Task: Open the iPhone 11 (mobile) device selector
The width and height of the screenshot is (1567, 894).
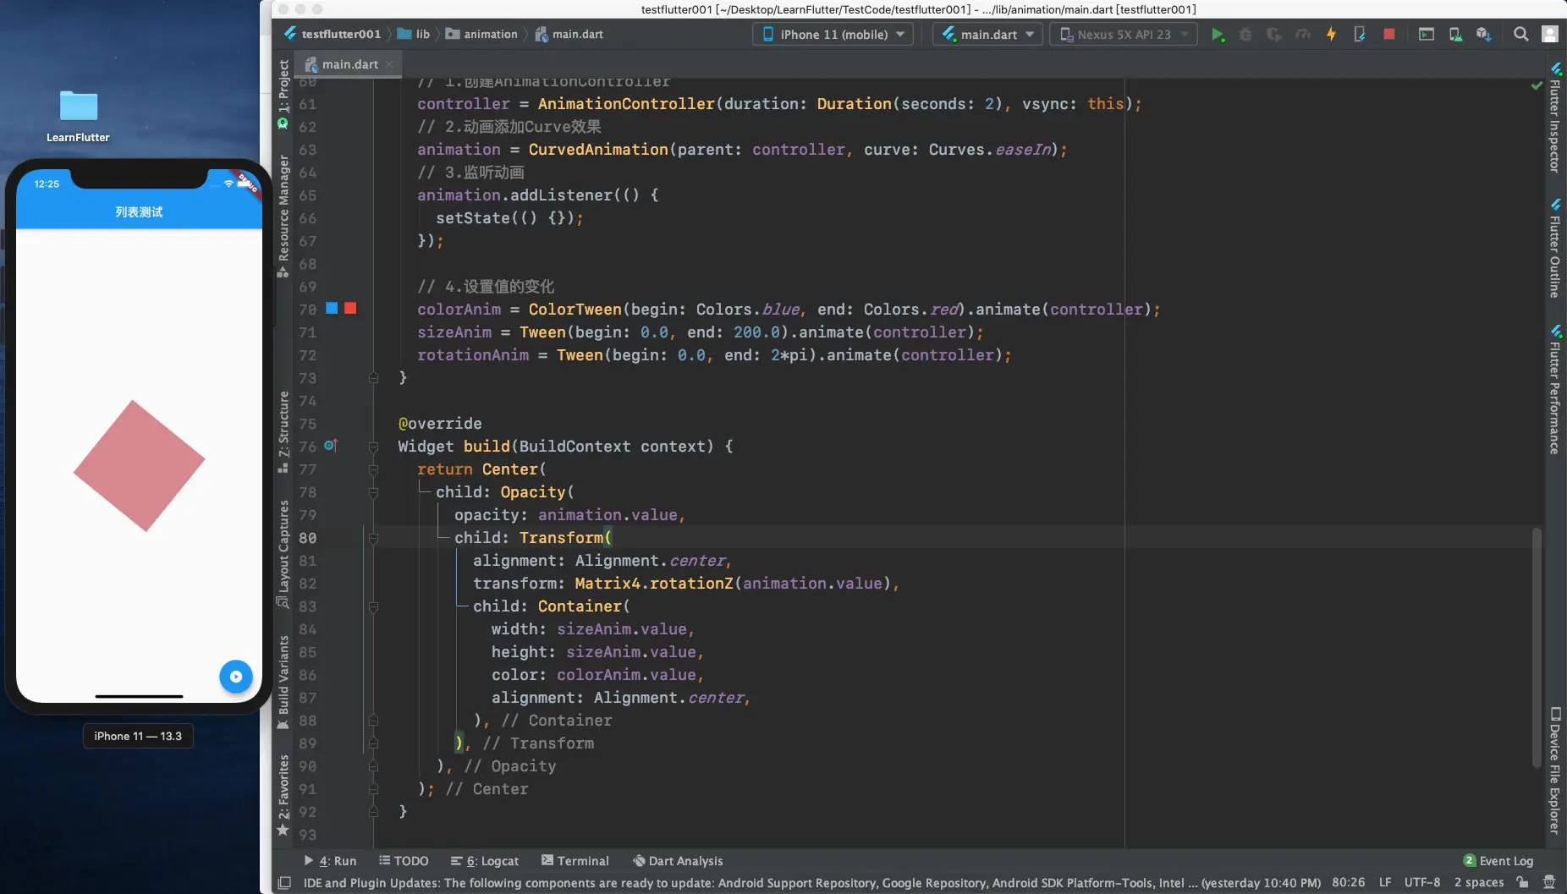Action: tap(833, 35)
